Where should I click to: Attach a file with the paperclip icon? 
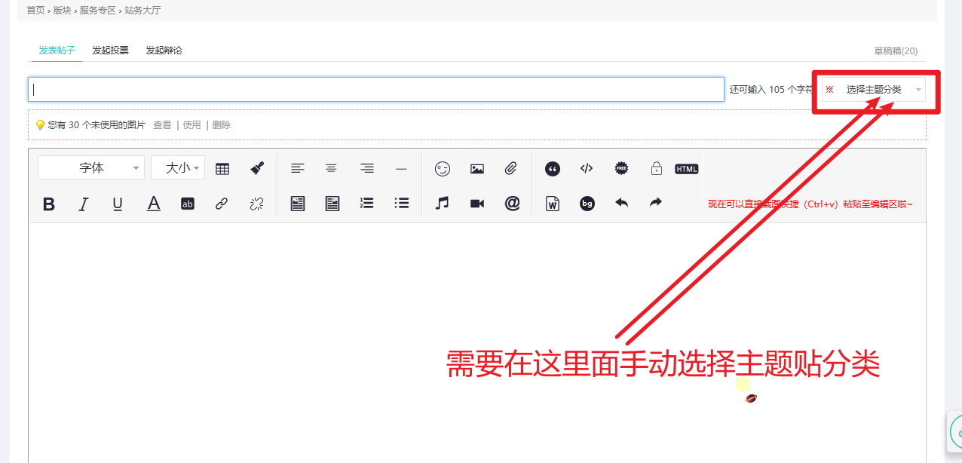click(x=510, y=169)
